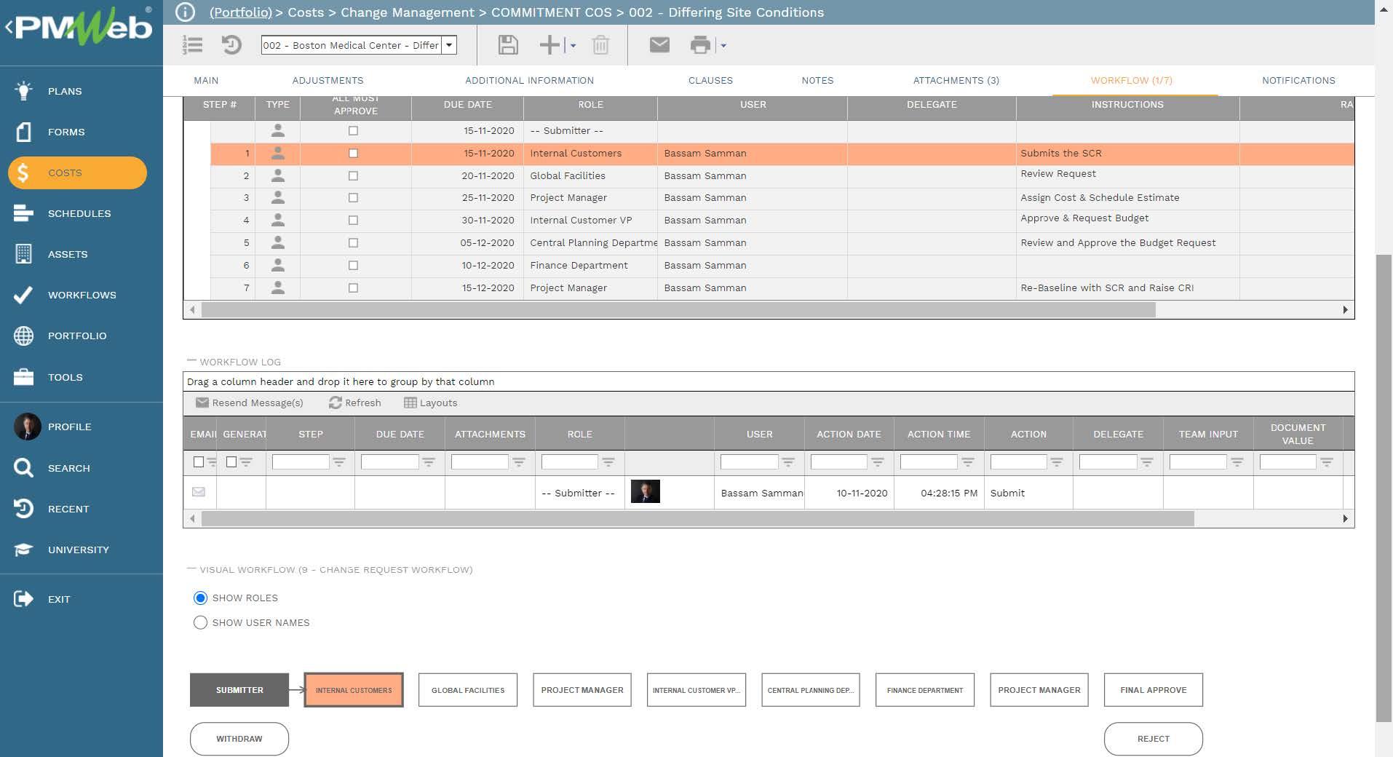Viewport: 1393px width, 757px height.
Task: Expand the print dropdown arrow
Action: pos(723,45)
